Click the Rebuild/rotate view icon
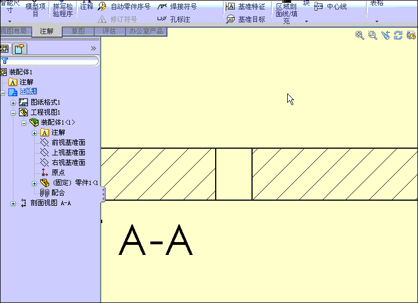 pyautogui.click(x=398, y=35)
